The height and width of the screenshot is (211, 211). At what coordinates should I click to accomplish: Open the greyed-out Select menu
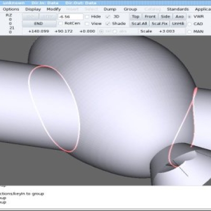(x=91, y=9)
